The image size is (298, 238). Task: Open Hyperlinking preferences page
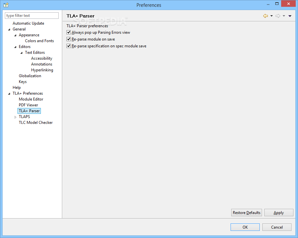tap(42, 70)
